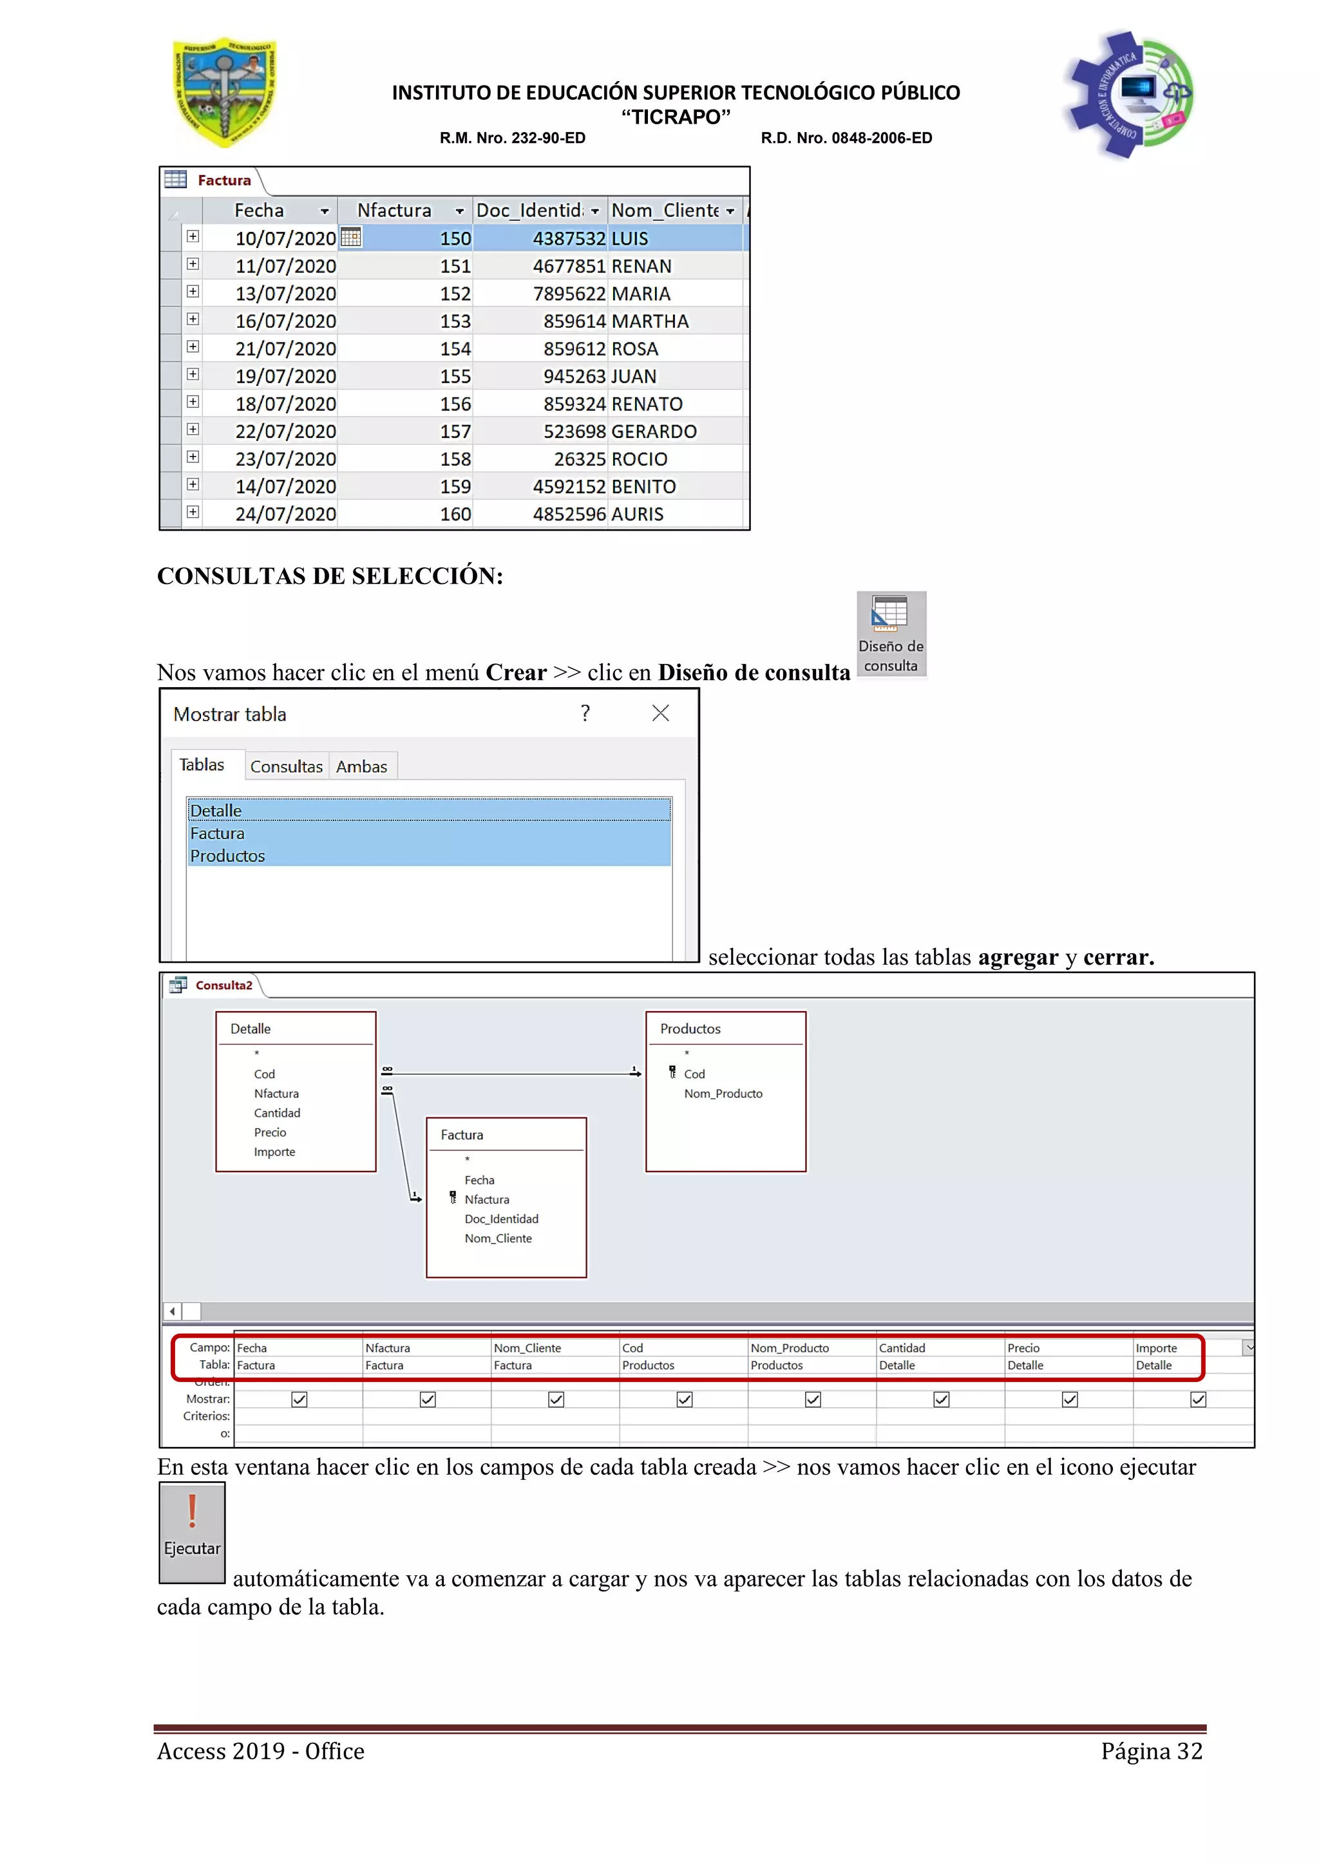
Task: Expand the row dated 23/07/2020
Action: 193,457
